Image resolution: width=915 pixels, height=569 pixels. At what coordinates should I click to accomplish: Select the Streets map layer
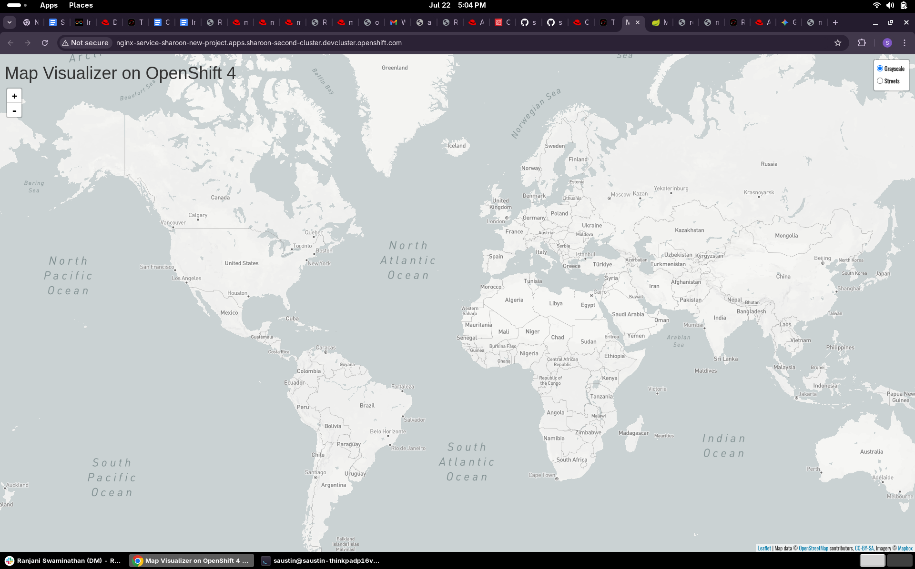880,81
